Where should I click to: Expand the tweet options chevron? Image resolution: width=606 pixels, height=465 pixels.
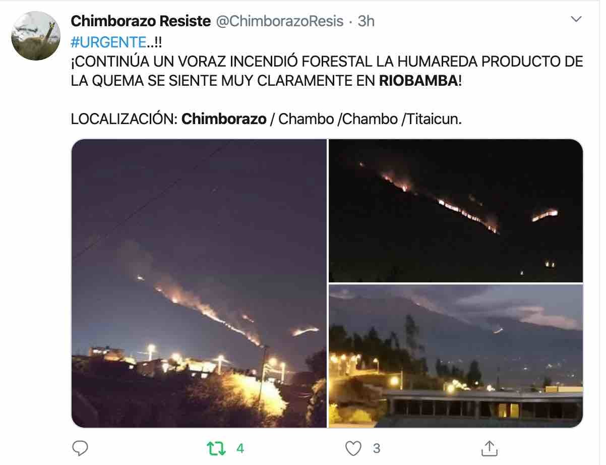point(575,20)
